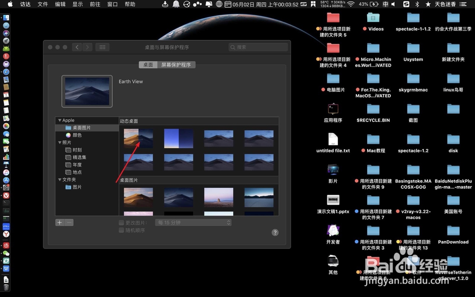475x297 pixels.
Task: Open the help question mark icon
Action: 275,232
